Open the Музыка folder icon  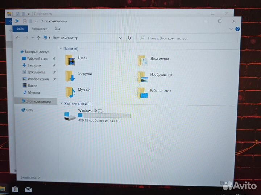point(70,92)
